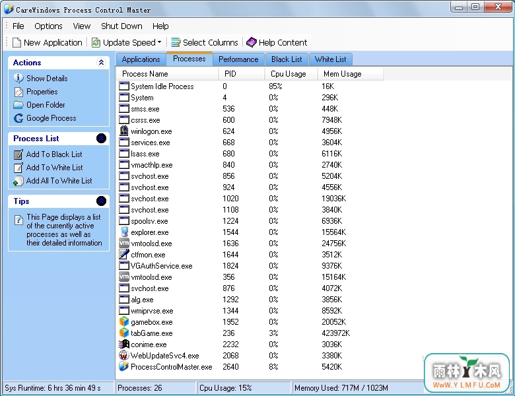Click the Add To White List icon
Viewport: 515px width, 396px height.
tap(18, 168)
